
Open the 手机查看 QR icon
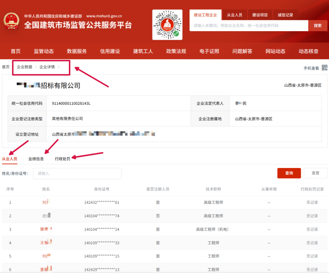click(x=324, y=67)
